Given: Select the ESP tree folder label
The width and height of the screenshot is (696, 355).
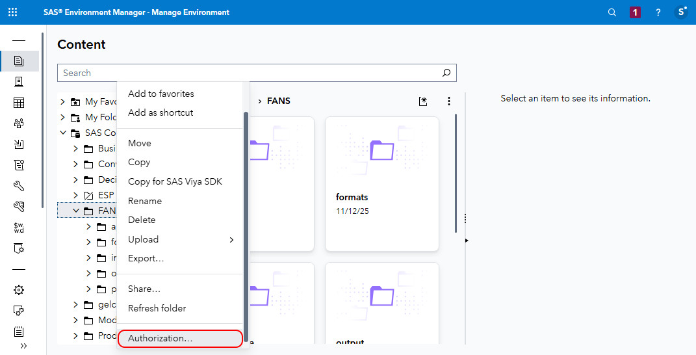Looking at the screenshot, I should 106,195.
